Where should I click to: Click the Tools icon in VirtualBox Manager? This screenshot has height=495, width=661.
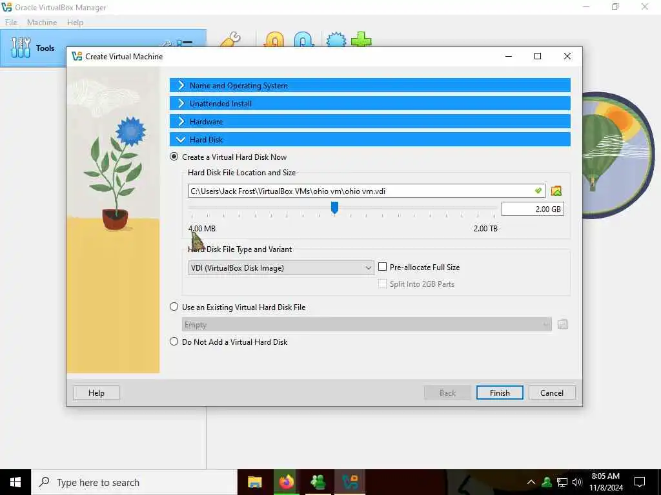pos(21,47)
